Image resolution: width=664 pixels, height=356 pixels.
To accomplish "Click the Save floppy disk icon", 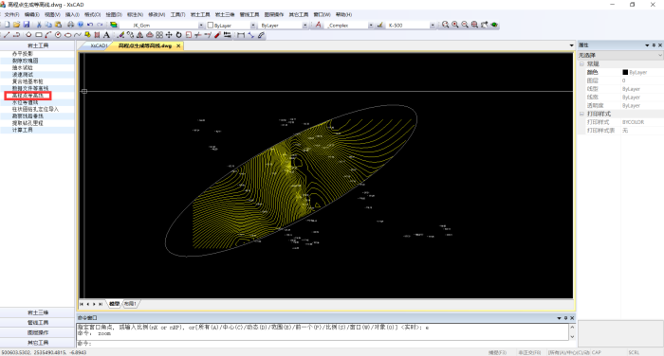I will [27, 25].
